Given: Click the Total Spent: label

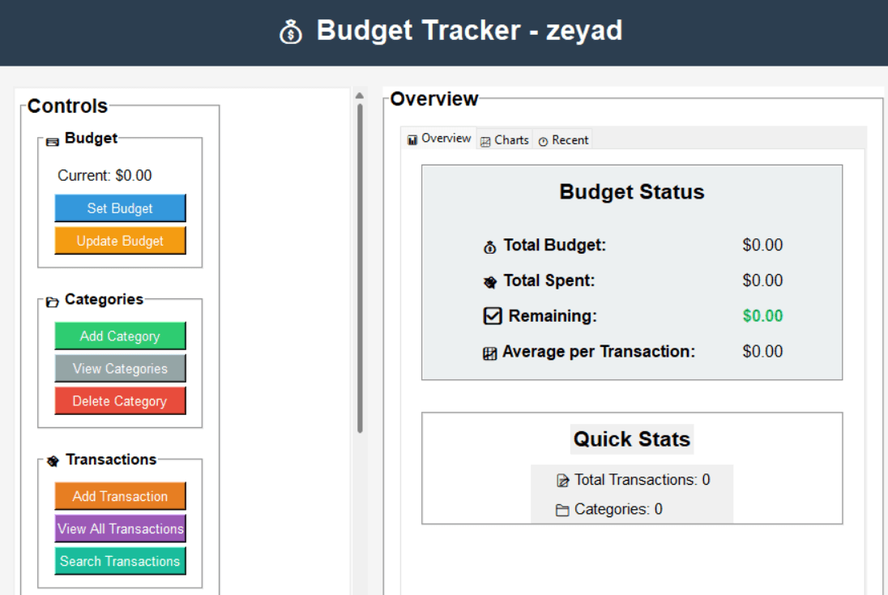Looking at the screenshot, I should pos(549,280).
